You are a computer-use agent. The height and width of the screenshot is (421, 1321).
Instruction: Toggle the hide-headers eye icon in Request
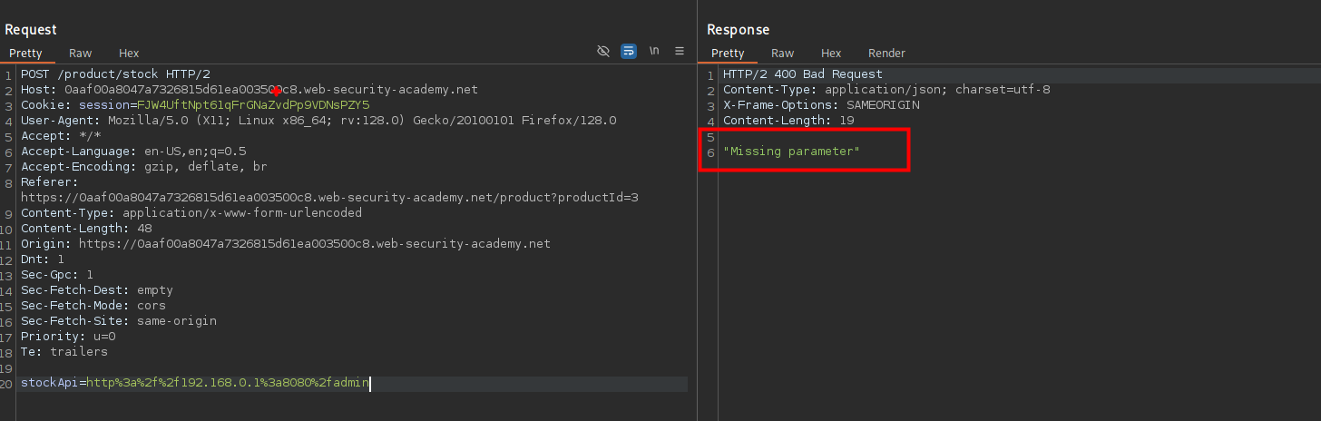[x=603, y=52]
